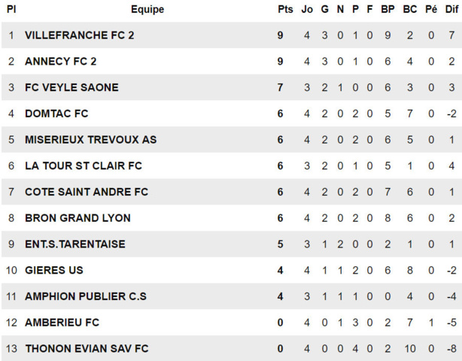Open MISERIEUX TREVOUX AS team entry
Image resolution: width=462 pixels, height=361 pixels.
pos(90,140)
